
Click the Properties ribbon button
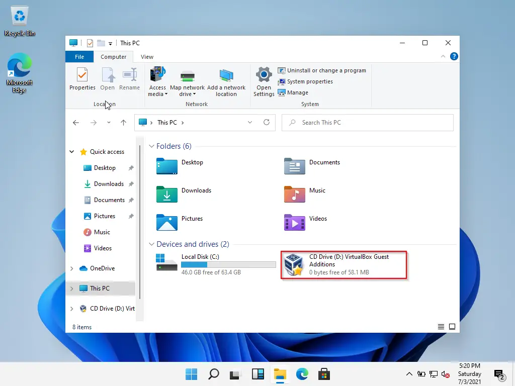click(x=82, y=79)
